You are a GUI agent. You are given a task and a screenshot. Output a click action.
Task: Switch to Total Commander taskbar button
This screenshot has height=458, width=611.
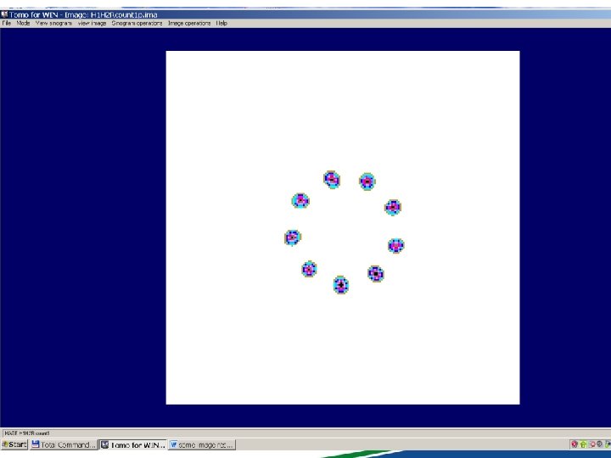[x=63, y=444]
